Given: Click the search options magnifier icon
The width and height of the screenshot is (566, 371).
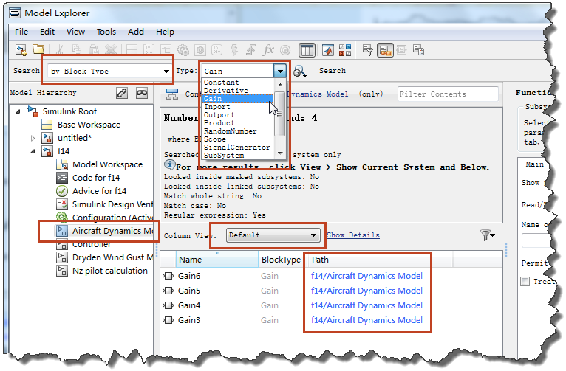Looking at the screenshot, I should (x=299, y=71).
